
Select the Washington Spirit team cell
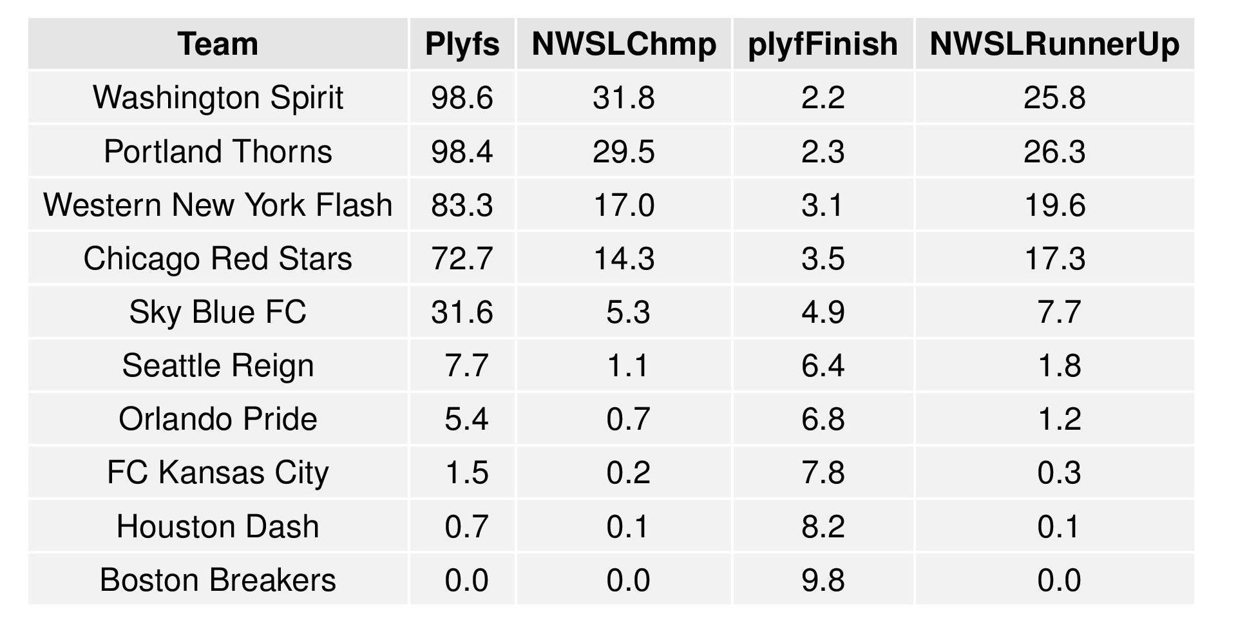tap(218, 98)
